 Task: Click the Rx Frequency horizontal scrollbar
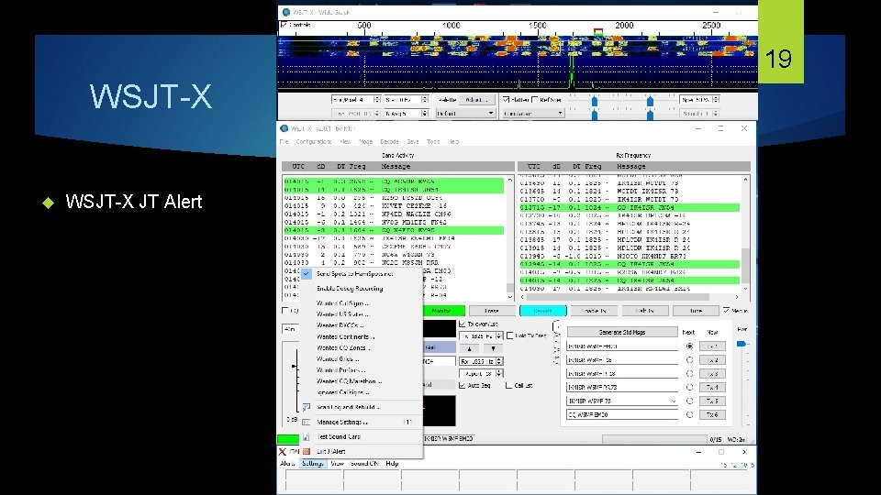[630, 297]
